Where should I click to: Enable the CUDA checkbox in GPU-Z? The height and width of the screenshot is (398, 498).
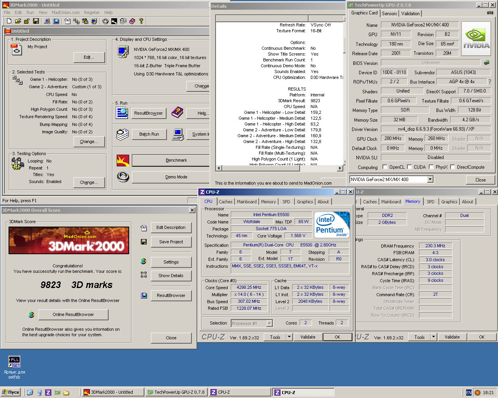coord(409,167)
